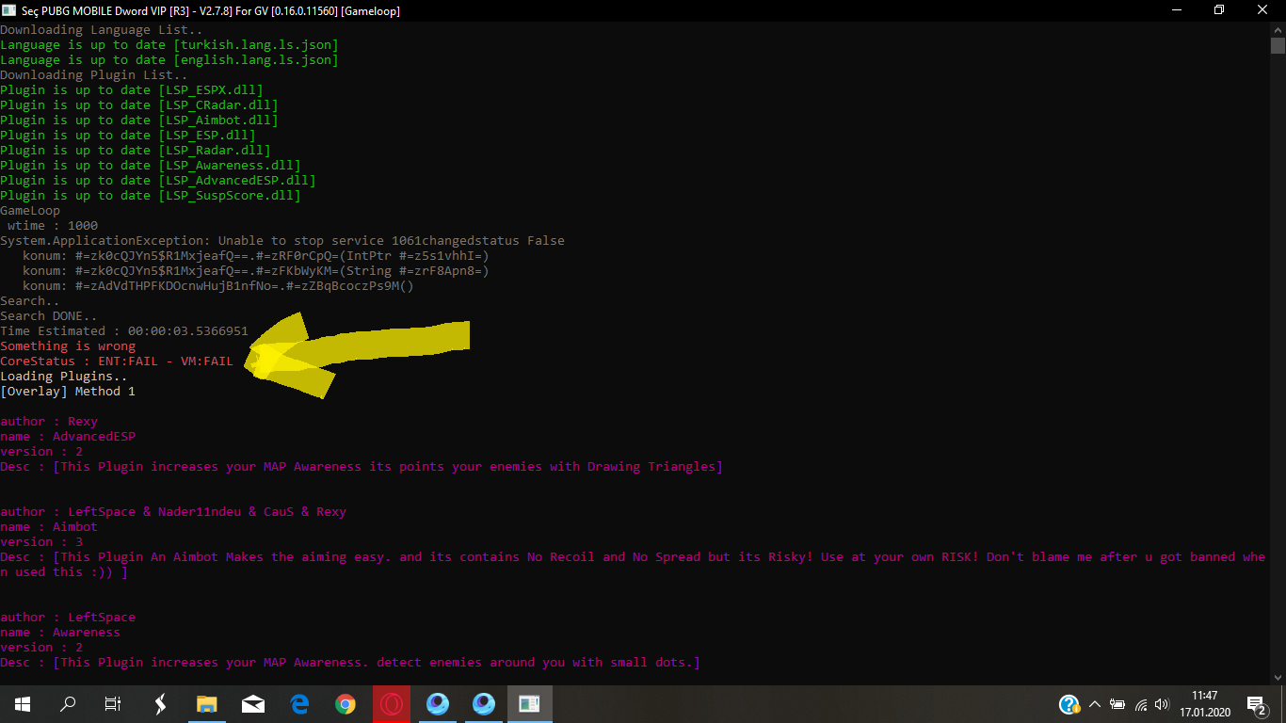Switch to Opera on the taskbar

click(392, 704)
